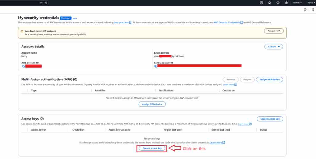Open the Global region dropdown
Image resolution: width=316 pixels, height=159 pixels.
coord(298,3)
